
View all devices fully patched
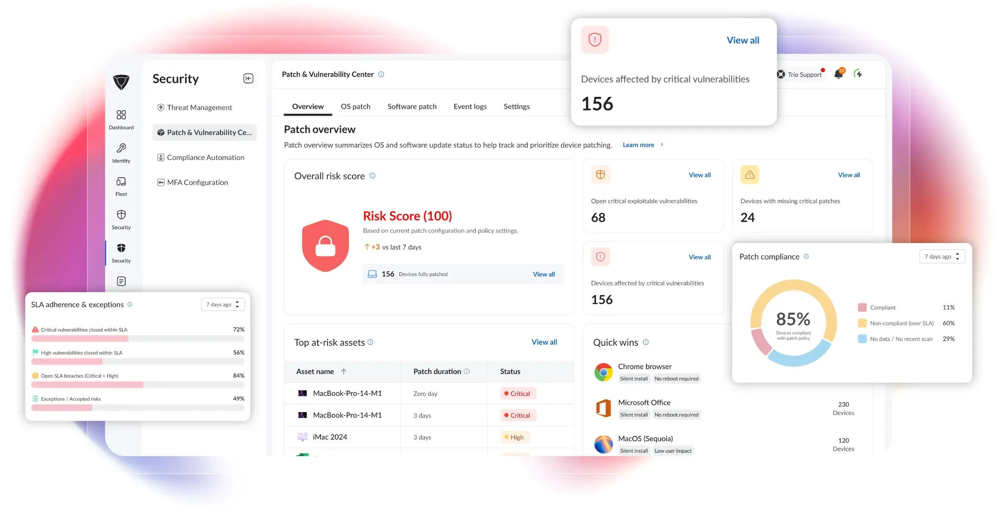pyautogui.click(x=544, y=274)
